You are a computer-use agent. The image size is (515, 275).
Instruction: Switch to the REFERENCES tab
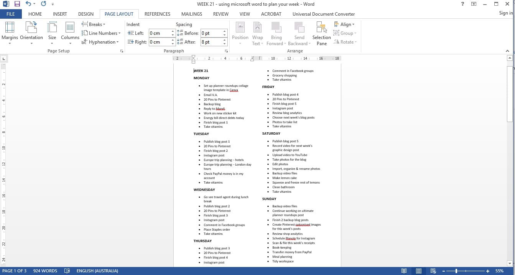point(157,14)
